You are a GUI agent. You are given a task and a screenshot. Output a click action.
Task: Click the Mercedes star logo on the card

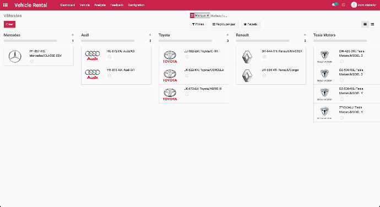click(x=15, y=57)
